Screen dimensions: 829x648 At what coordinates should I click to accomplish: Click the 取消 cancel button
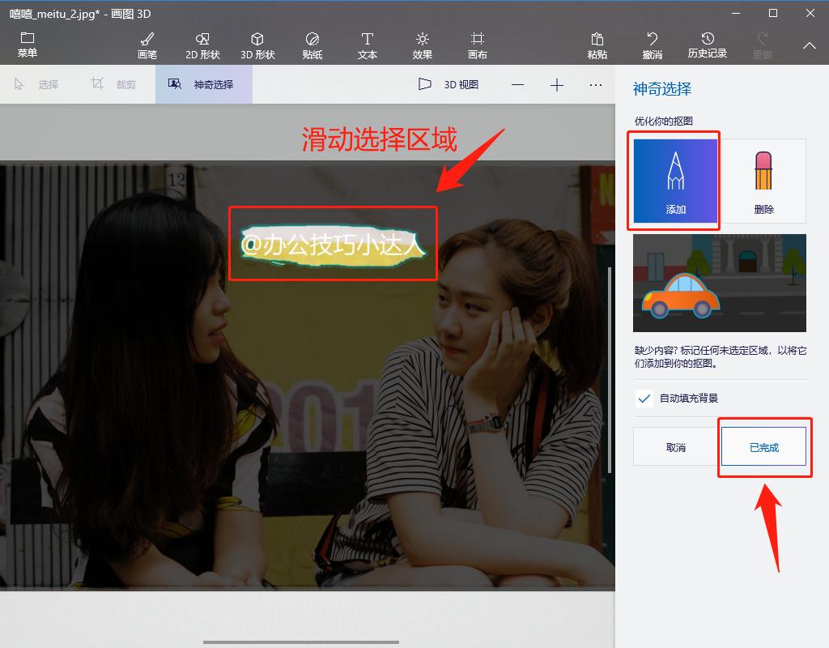[x=674, y=446]
